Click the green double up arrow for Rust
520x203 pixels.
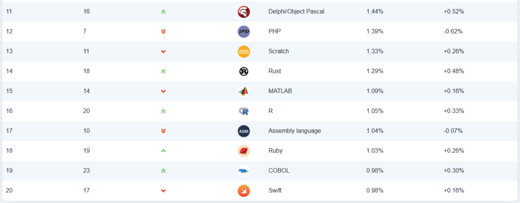(163, 71)
